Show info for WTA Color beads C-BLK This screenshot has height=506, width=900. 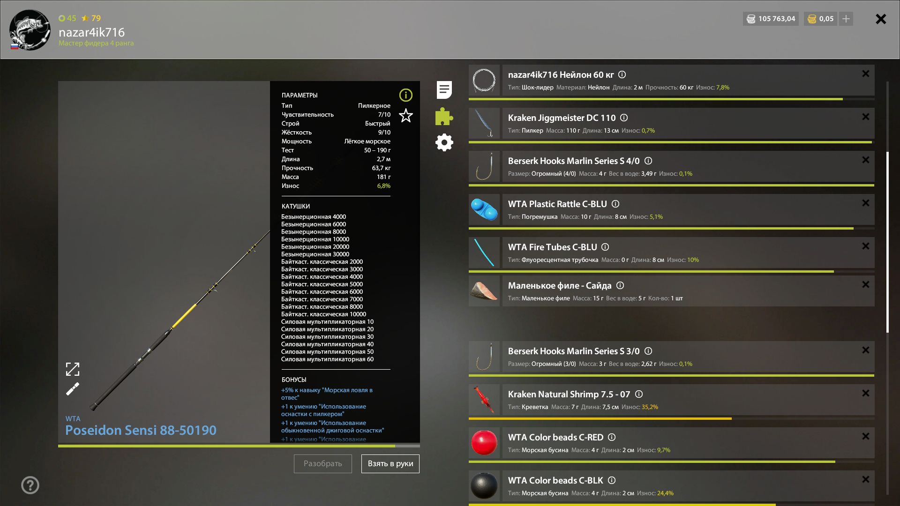coord(612,480)
